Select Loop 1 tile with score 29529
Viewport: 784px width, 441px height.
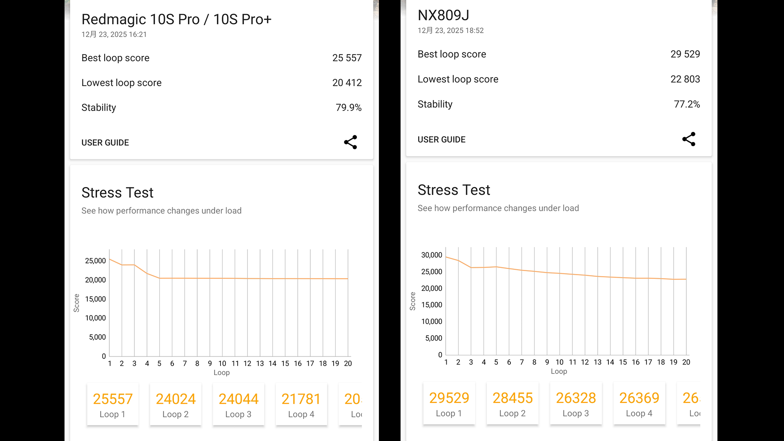[x=449, y=403]
